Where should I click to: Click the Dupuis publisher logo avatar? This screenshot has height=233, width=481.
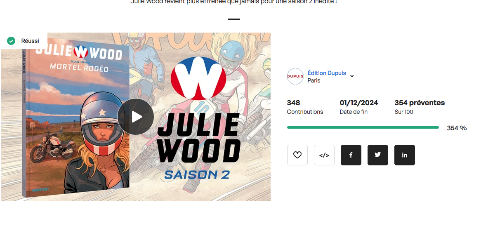tap(295, 76)
